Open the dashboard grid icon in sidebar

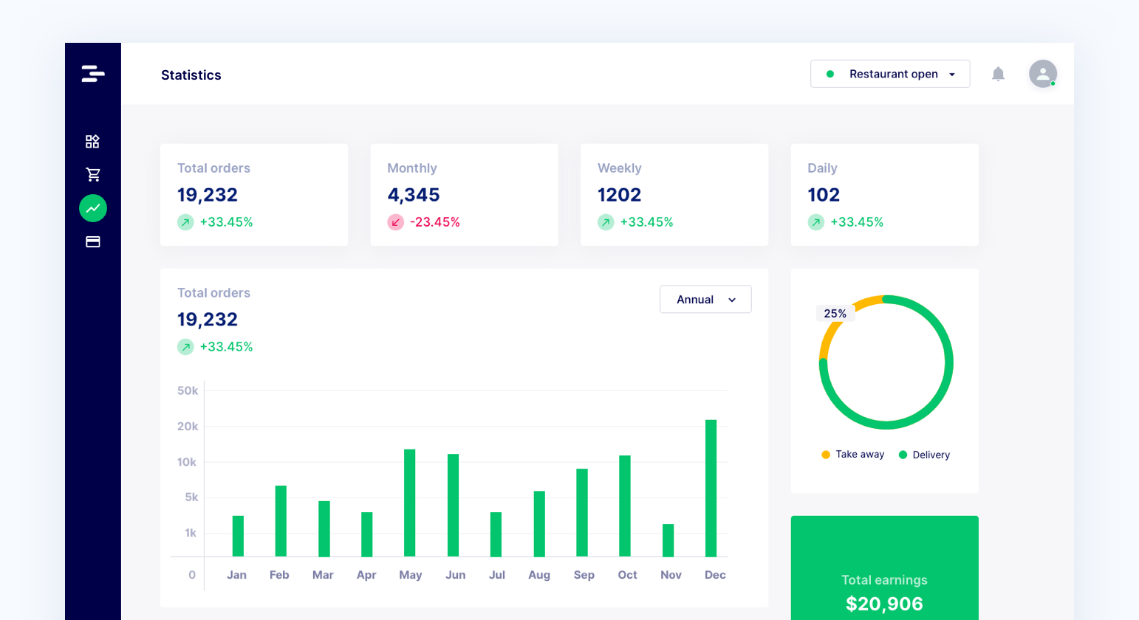pos(92,141)
